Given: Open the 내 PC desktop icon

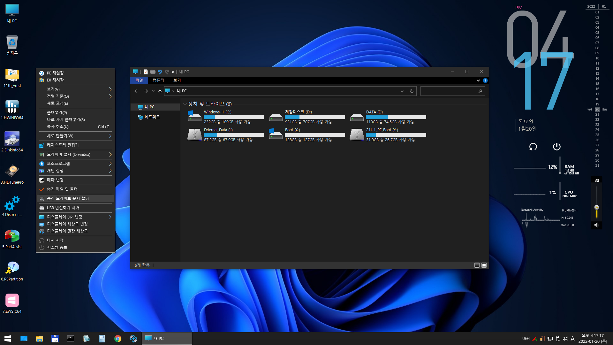Looking at the screenshot, I should coord(12,13).
